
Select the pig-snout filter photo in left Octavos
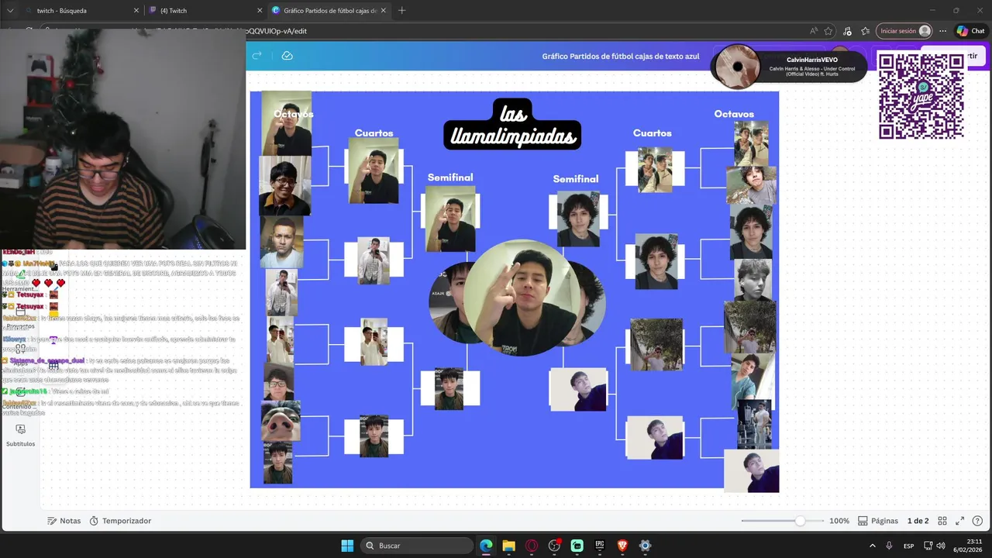click(280, 422)
